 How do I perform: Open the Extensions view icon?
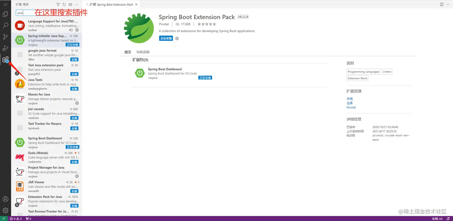[x=5, y=60]
